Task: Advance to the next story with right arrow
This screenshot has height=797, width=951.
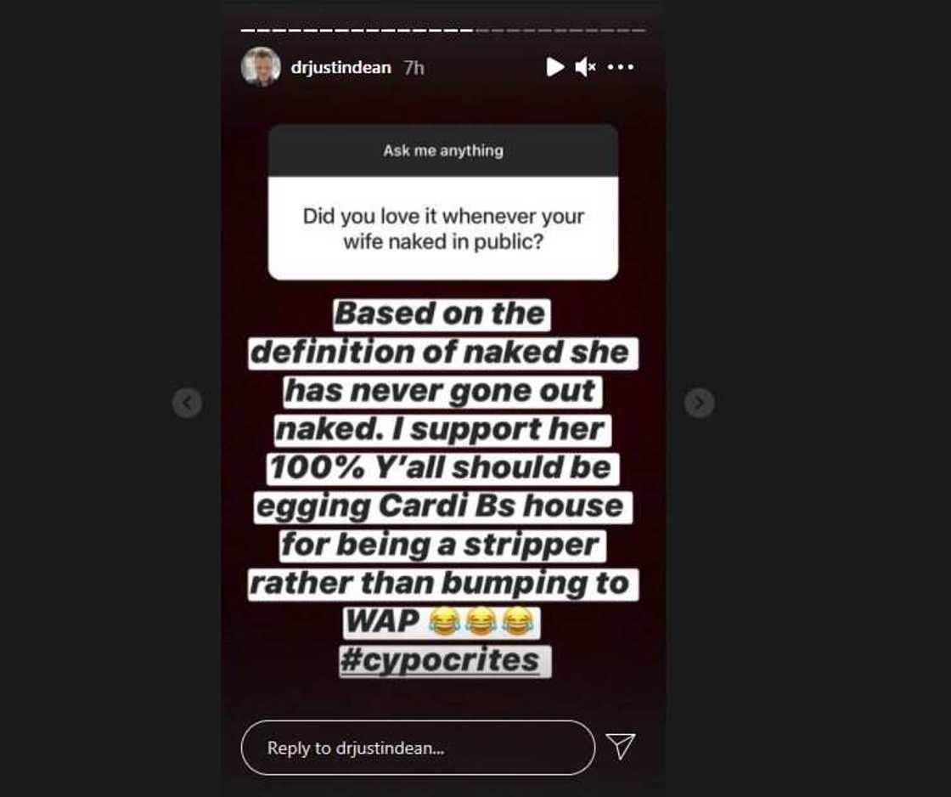Action: click(x=700, y=403)
